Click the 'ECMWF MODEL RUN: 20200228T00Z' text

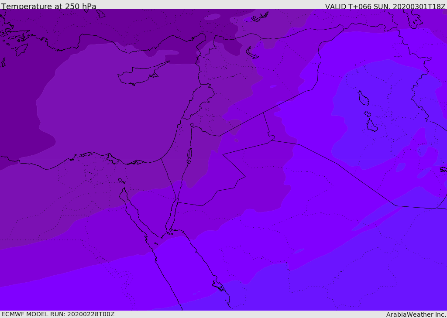click(58, 314)
